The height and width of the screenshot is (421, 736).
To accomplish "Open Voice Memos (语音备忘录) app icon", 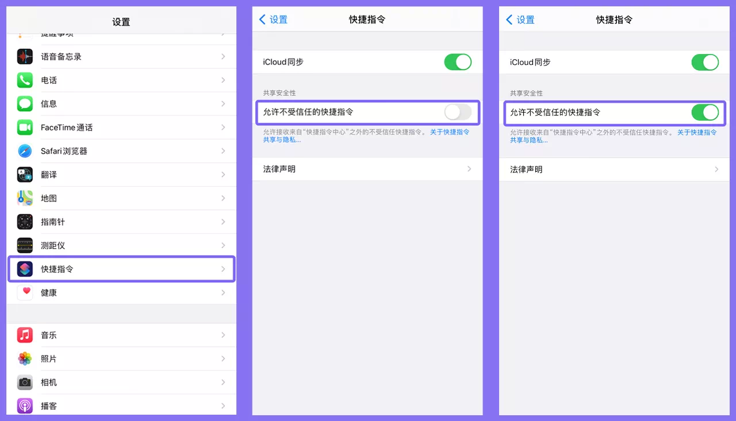I will click(25, 56).
